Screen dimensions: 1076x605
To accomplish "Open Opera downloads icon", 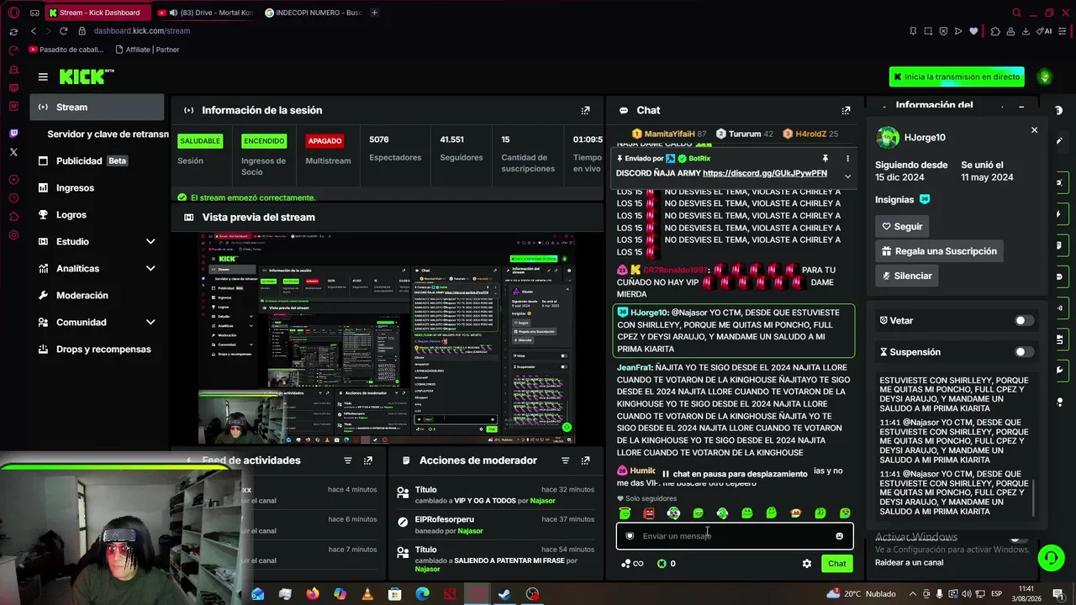I will pyautogui.click(x=1026, y=31).
